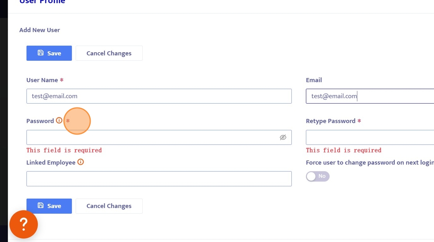Click the bottom Cancel Changes button
Viewport: 434px width, 242px height.
(x=109, y=206)
